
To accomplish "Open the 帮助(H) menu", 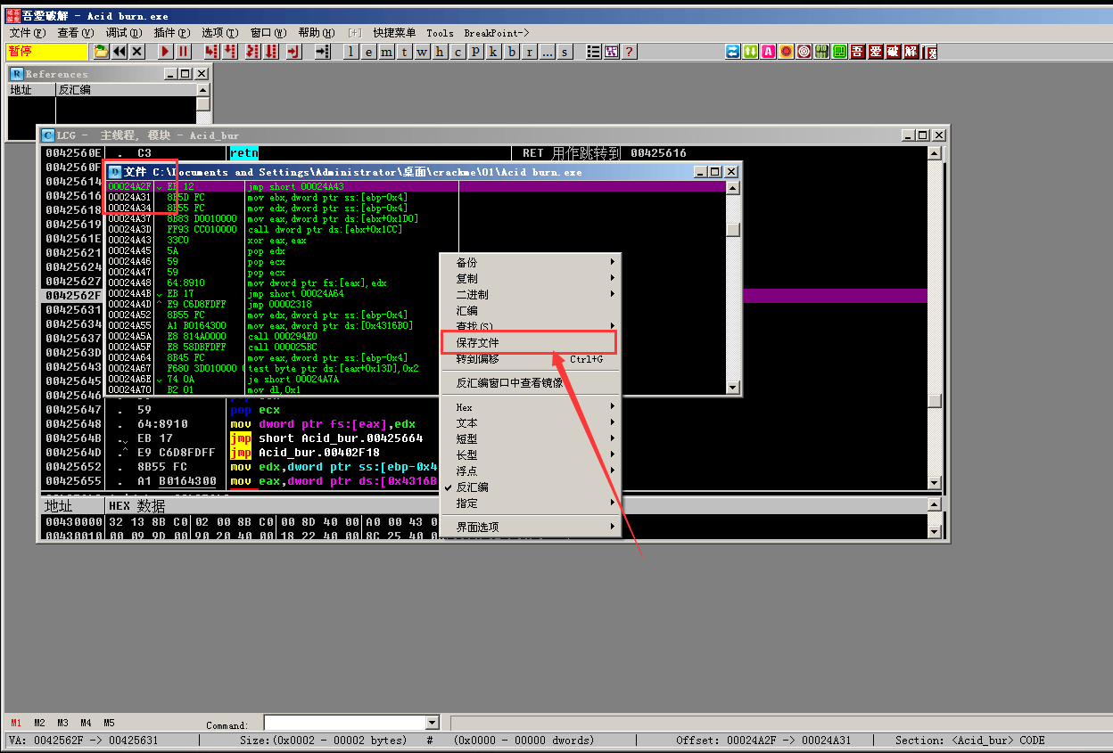I will (317, 33).
